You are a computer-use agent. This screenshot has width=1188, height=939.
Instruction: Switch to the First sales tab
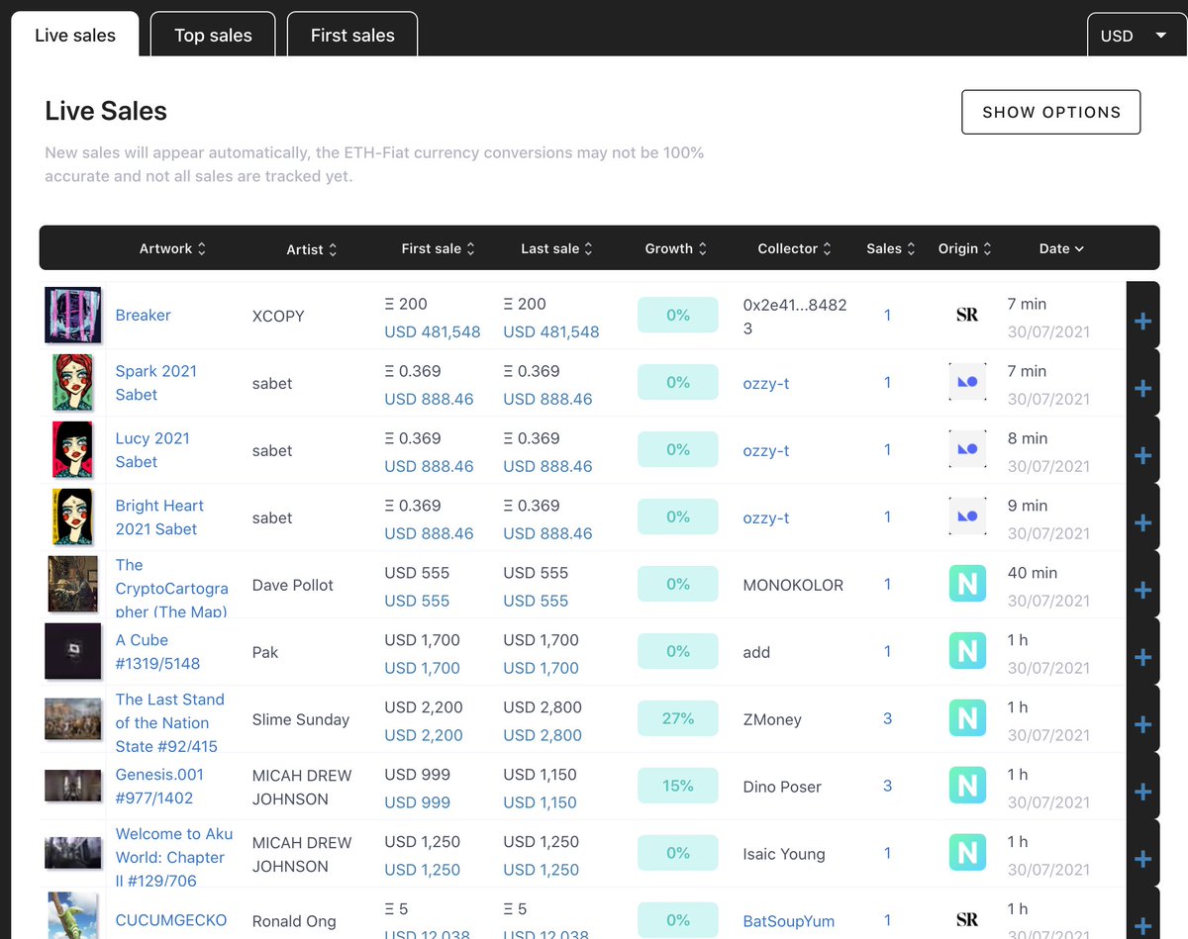tap(352, 35)
